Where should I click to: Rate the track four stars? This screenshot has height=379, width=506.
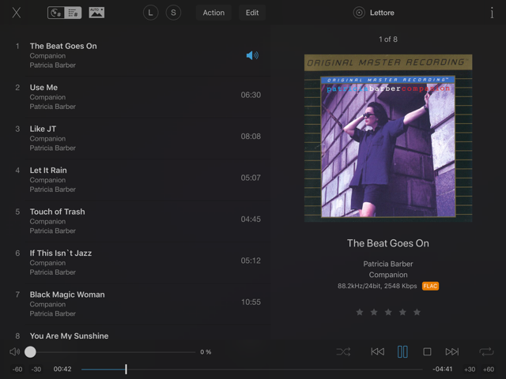click(x=402, y=312)
